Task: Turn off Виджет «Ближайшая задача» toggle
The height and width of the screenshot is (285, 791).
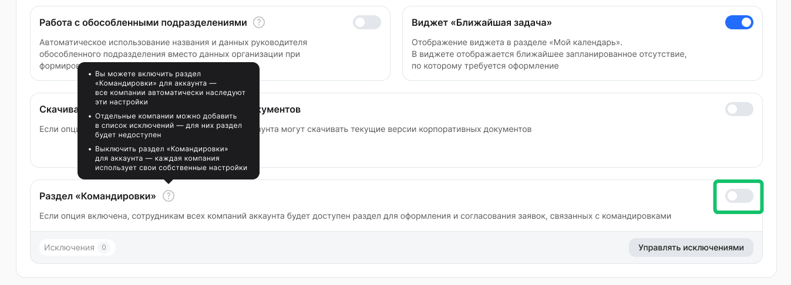Action: [x=739, y=23]
